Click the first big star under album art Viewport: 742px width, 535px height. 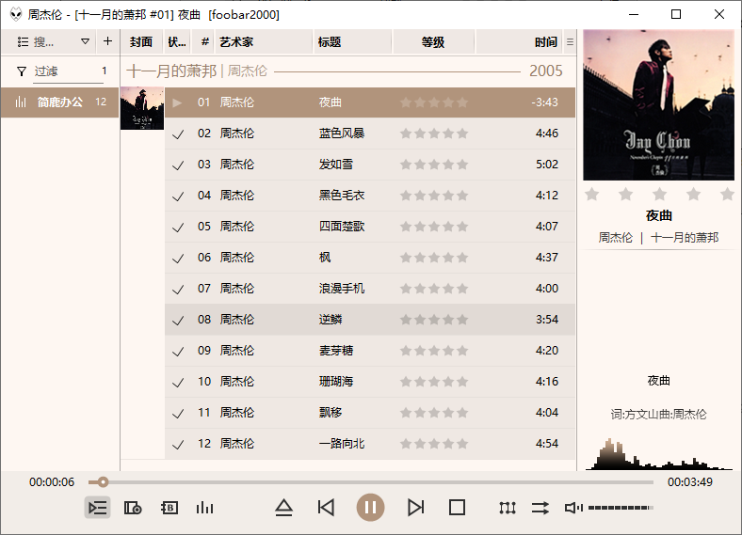click(x=591, y=194)
